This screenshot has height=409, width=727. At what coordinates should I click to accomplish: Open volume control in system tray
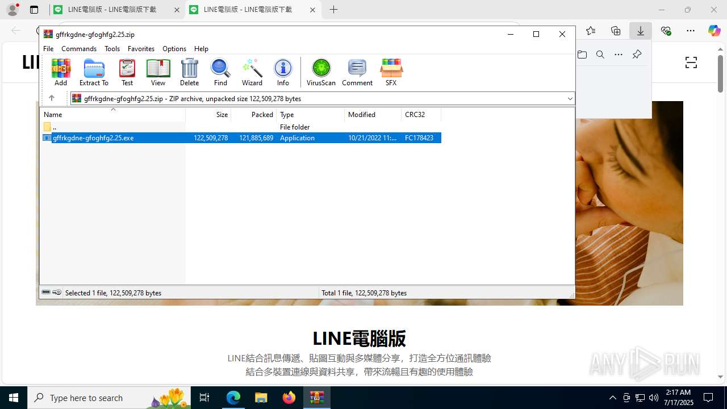point(654,398)
